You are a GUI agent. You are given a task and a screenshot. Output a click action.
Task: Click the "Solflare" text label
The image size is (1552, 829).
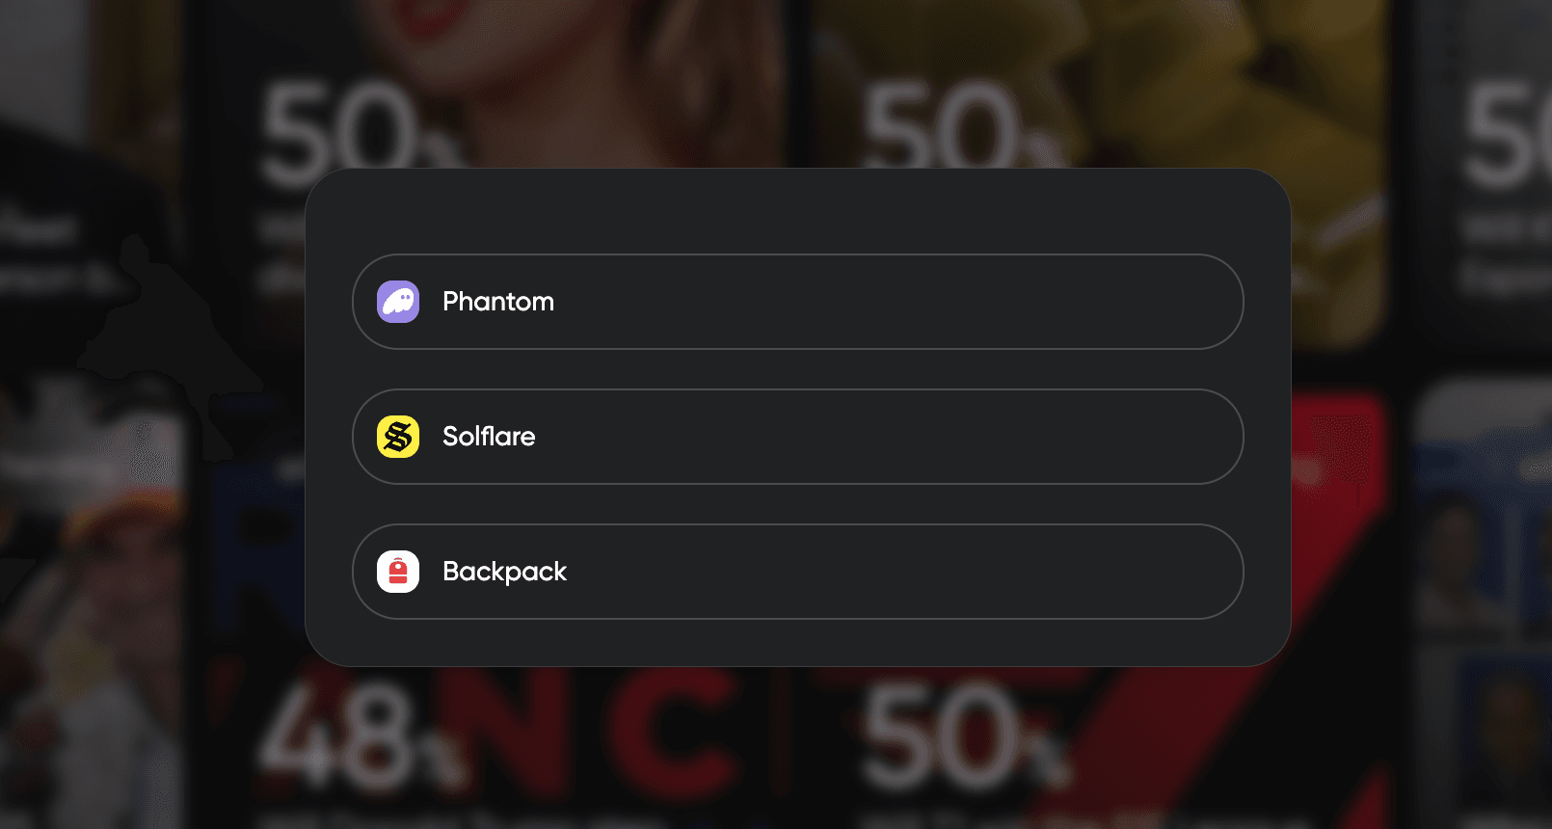click(x=489, y=437)
